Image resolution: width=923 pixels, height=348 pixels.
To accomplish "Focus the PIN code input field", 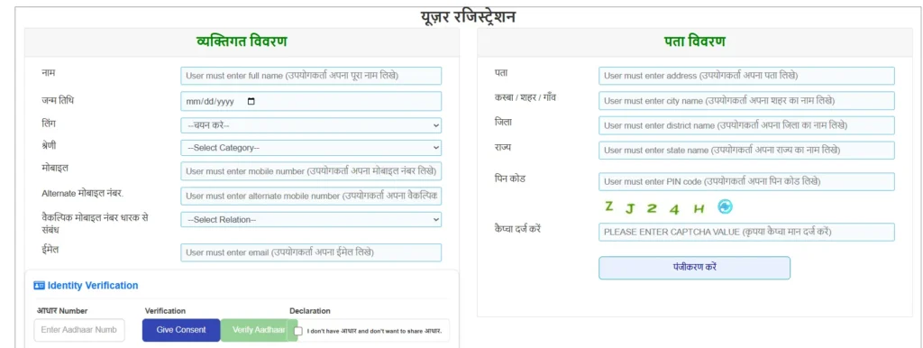I will pos(746,182).
